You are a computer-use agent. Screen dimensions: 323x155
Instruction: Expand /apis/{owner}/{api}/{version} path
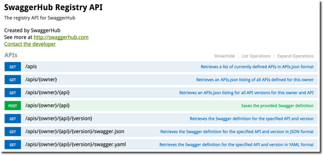[59, 118]
